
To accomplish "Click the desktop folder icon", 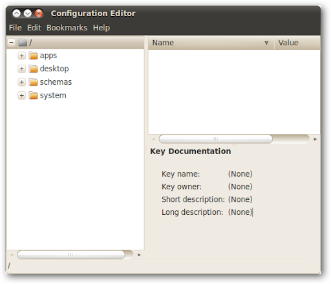I will point(33,69).
